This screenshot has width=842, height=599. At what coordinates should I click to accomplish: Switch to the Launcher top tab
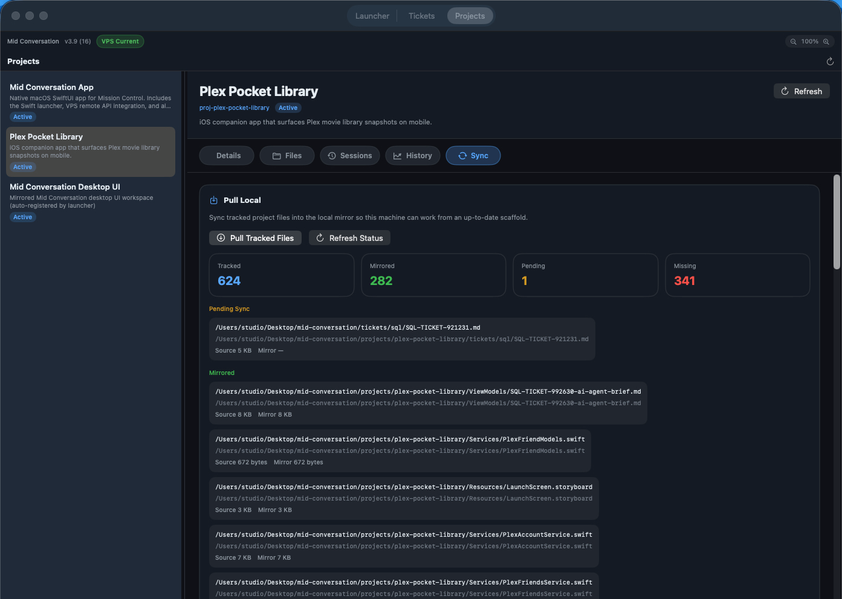coord(372,16)
